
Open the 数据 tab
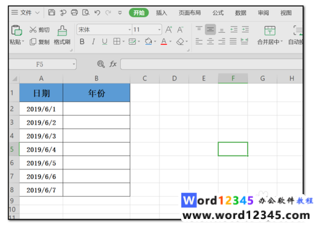click(240, 13)
